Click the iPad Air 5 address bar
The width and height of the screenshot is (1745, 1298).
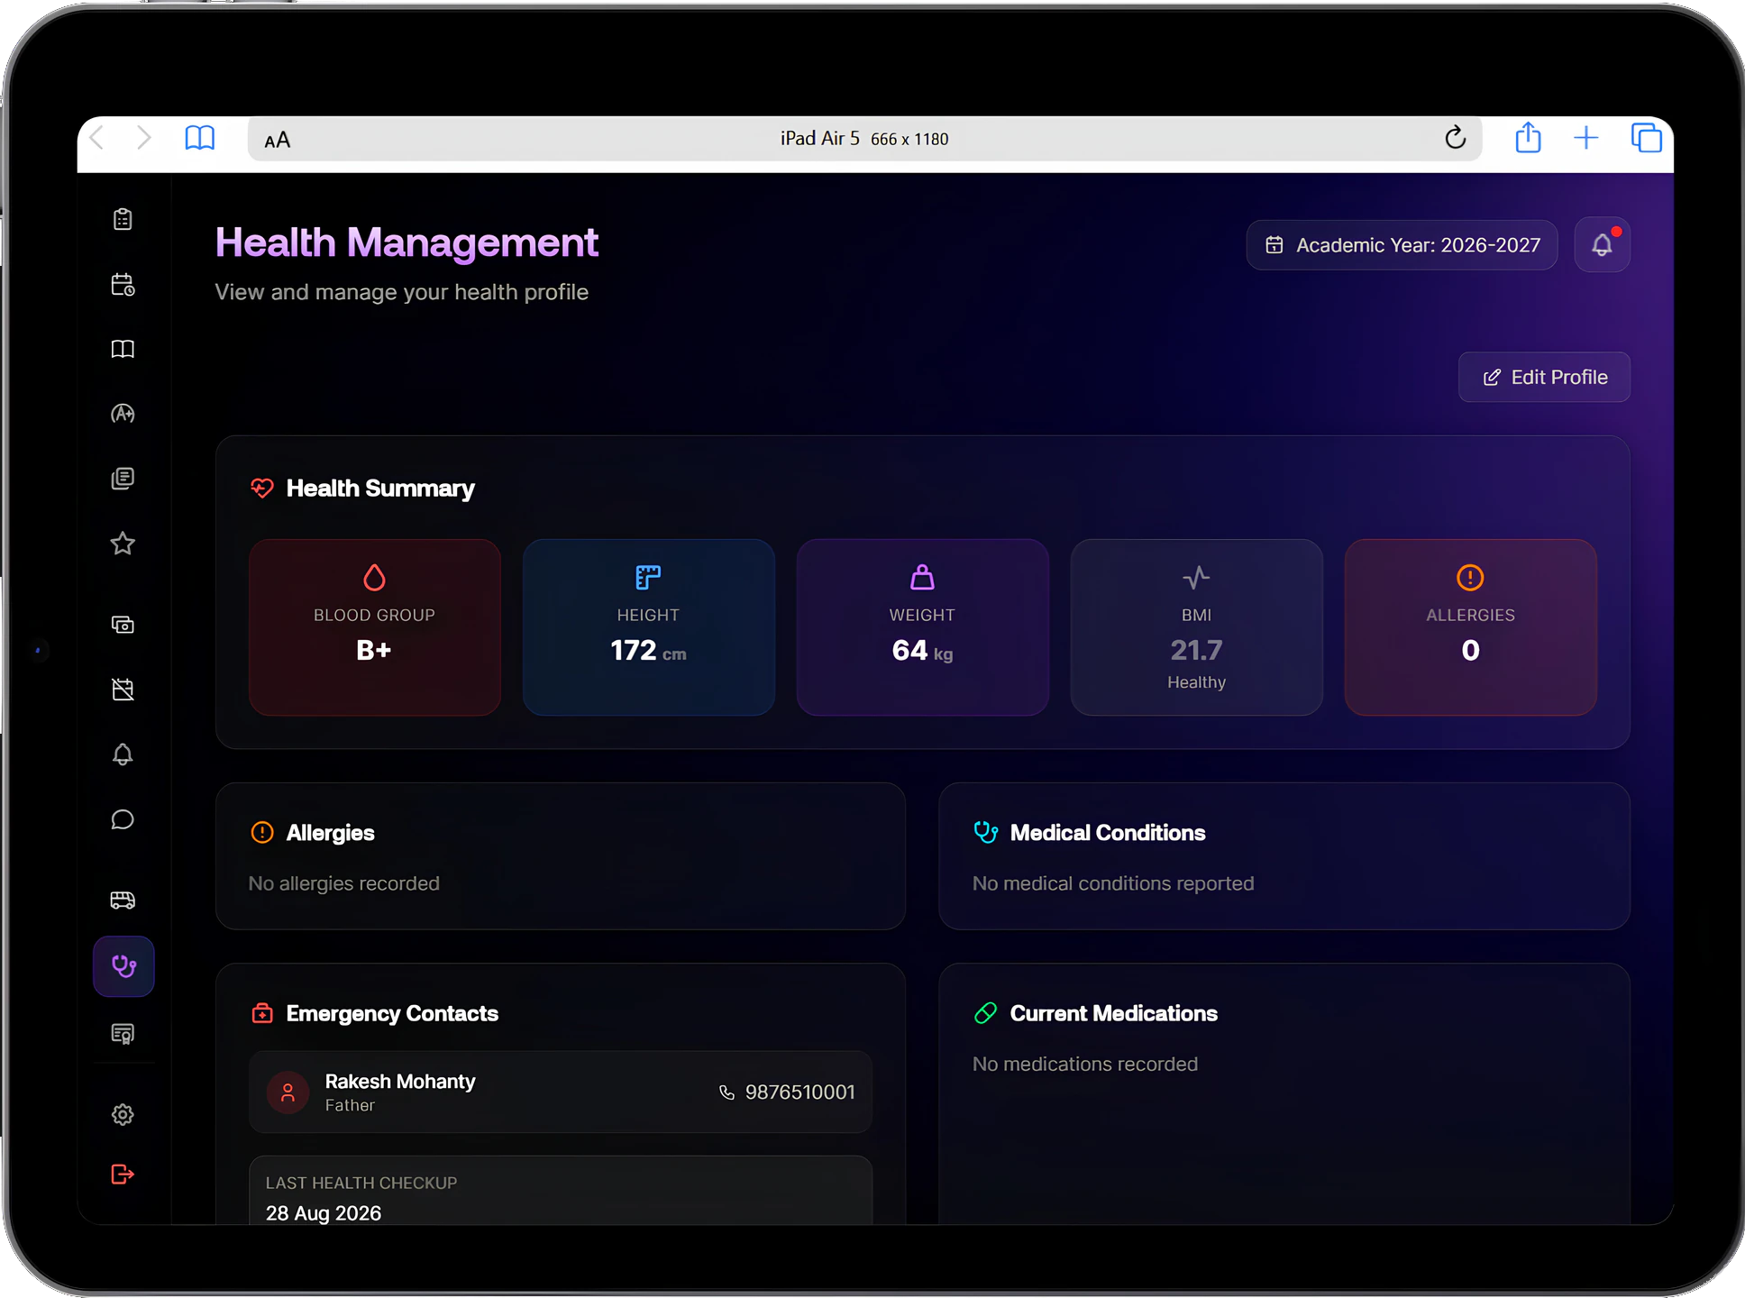pyautogui.click(x=864, y=139)
